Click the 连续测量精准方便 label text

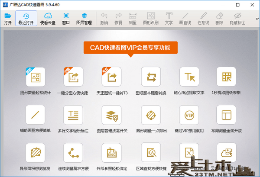coord(74,169)
